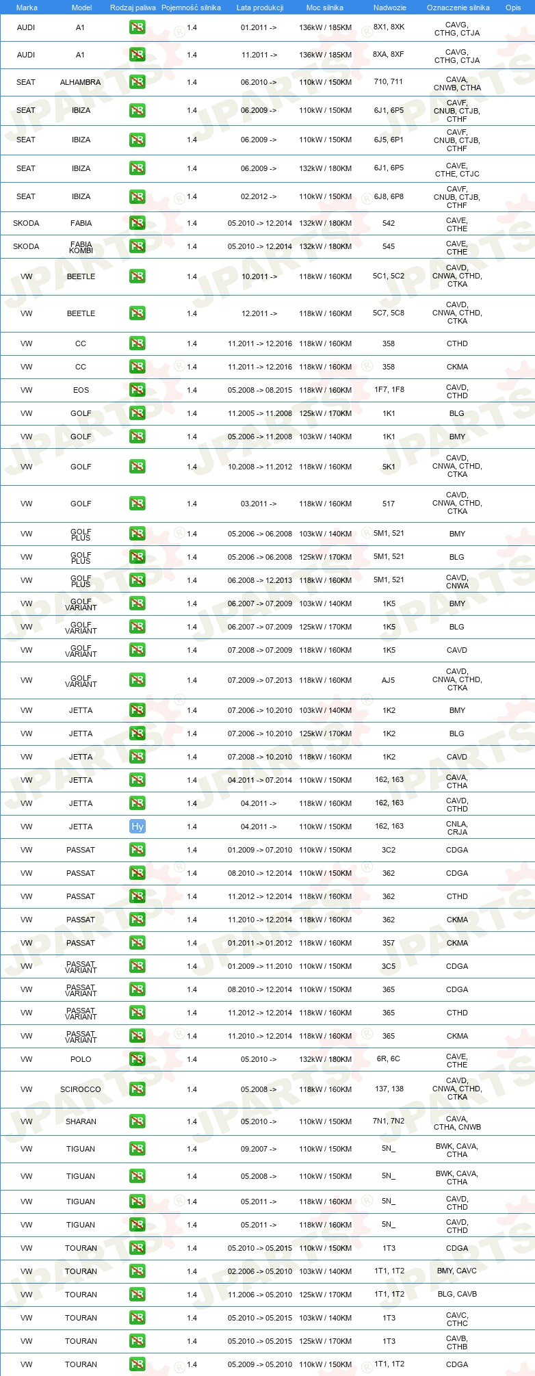Screen dimensions: 535x1376
Task: Click the petrol icon in the VW PASSAT 357 row
Action: 137,943
